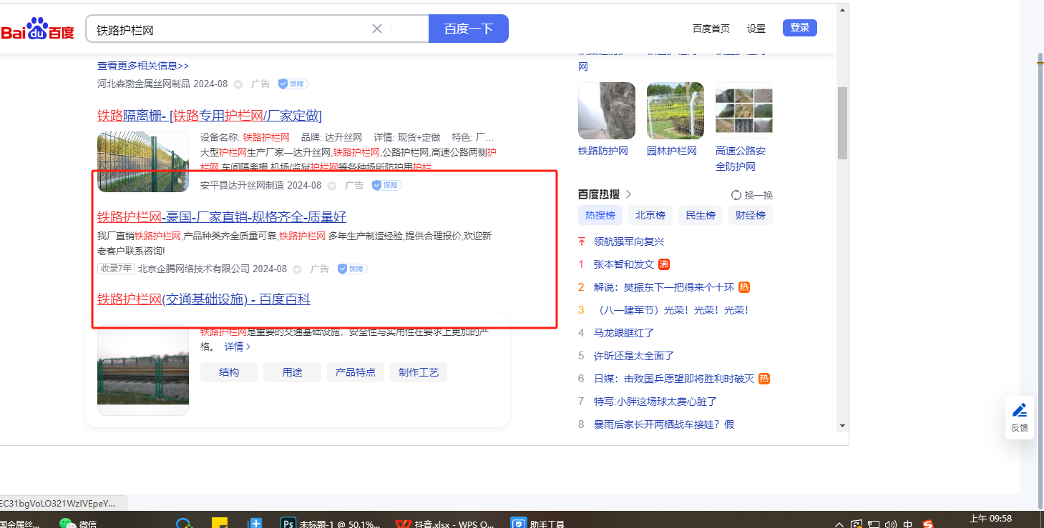This screenshot has height=528, width=1044.
Task: Open 铁路护栏网(交通基础设施) - 百度百科 link
Action: tap(204, 299)
